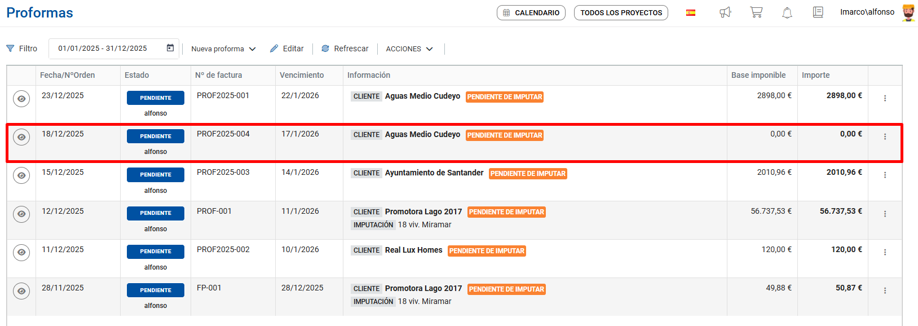Image resolution: width=918 pixels, height=326 pixels.
Task: Click the book documentation icon
Action: 818,12
